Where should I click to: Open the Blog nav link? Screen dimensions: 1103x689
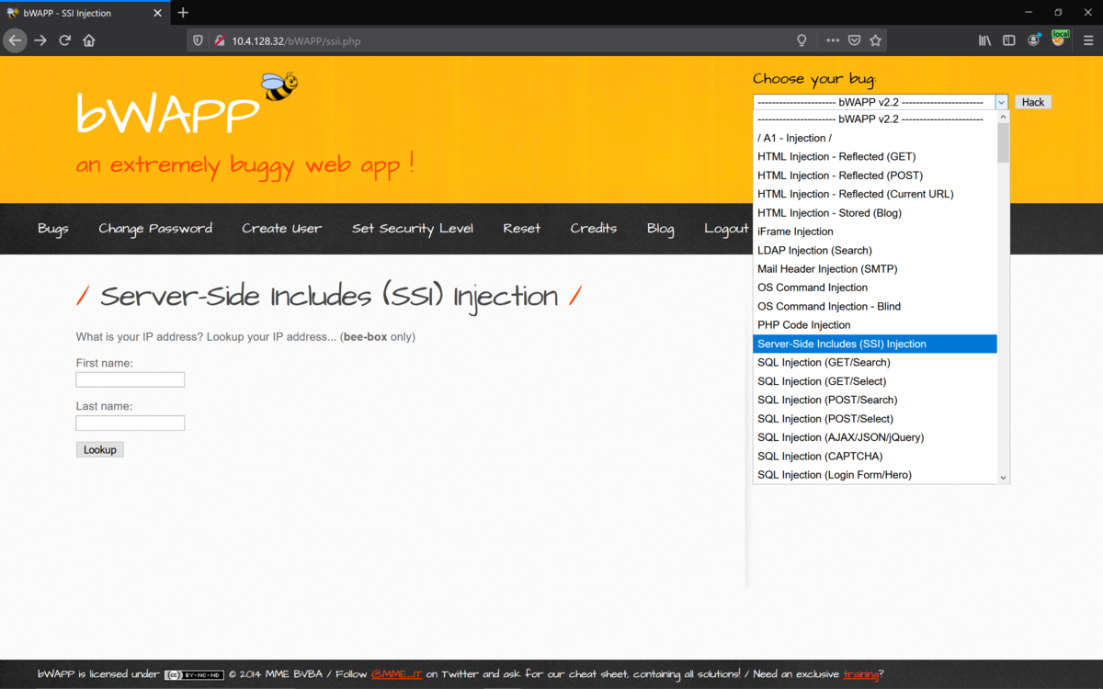click(x=660, y=229)
